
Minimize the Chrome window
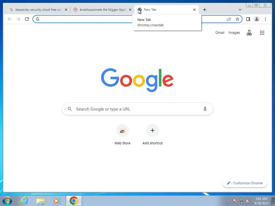pos(249,5)
